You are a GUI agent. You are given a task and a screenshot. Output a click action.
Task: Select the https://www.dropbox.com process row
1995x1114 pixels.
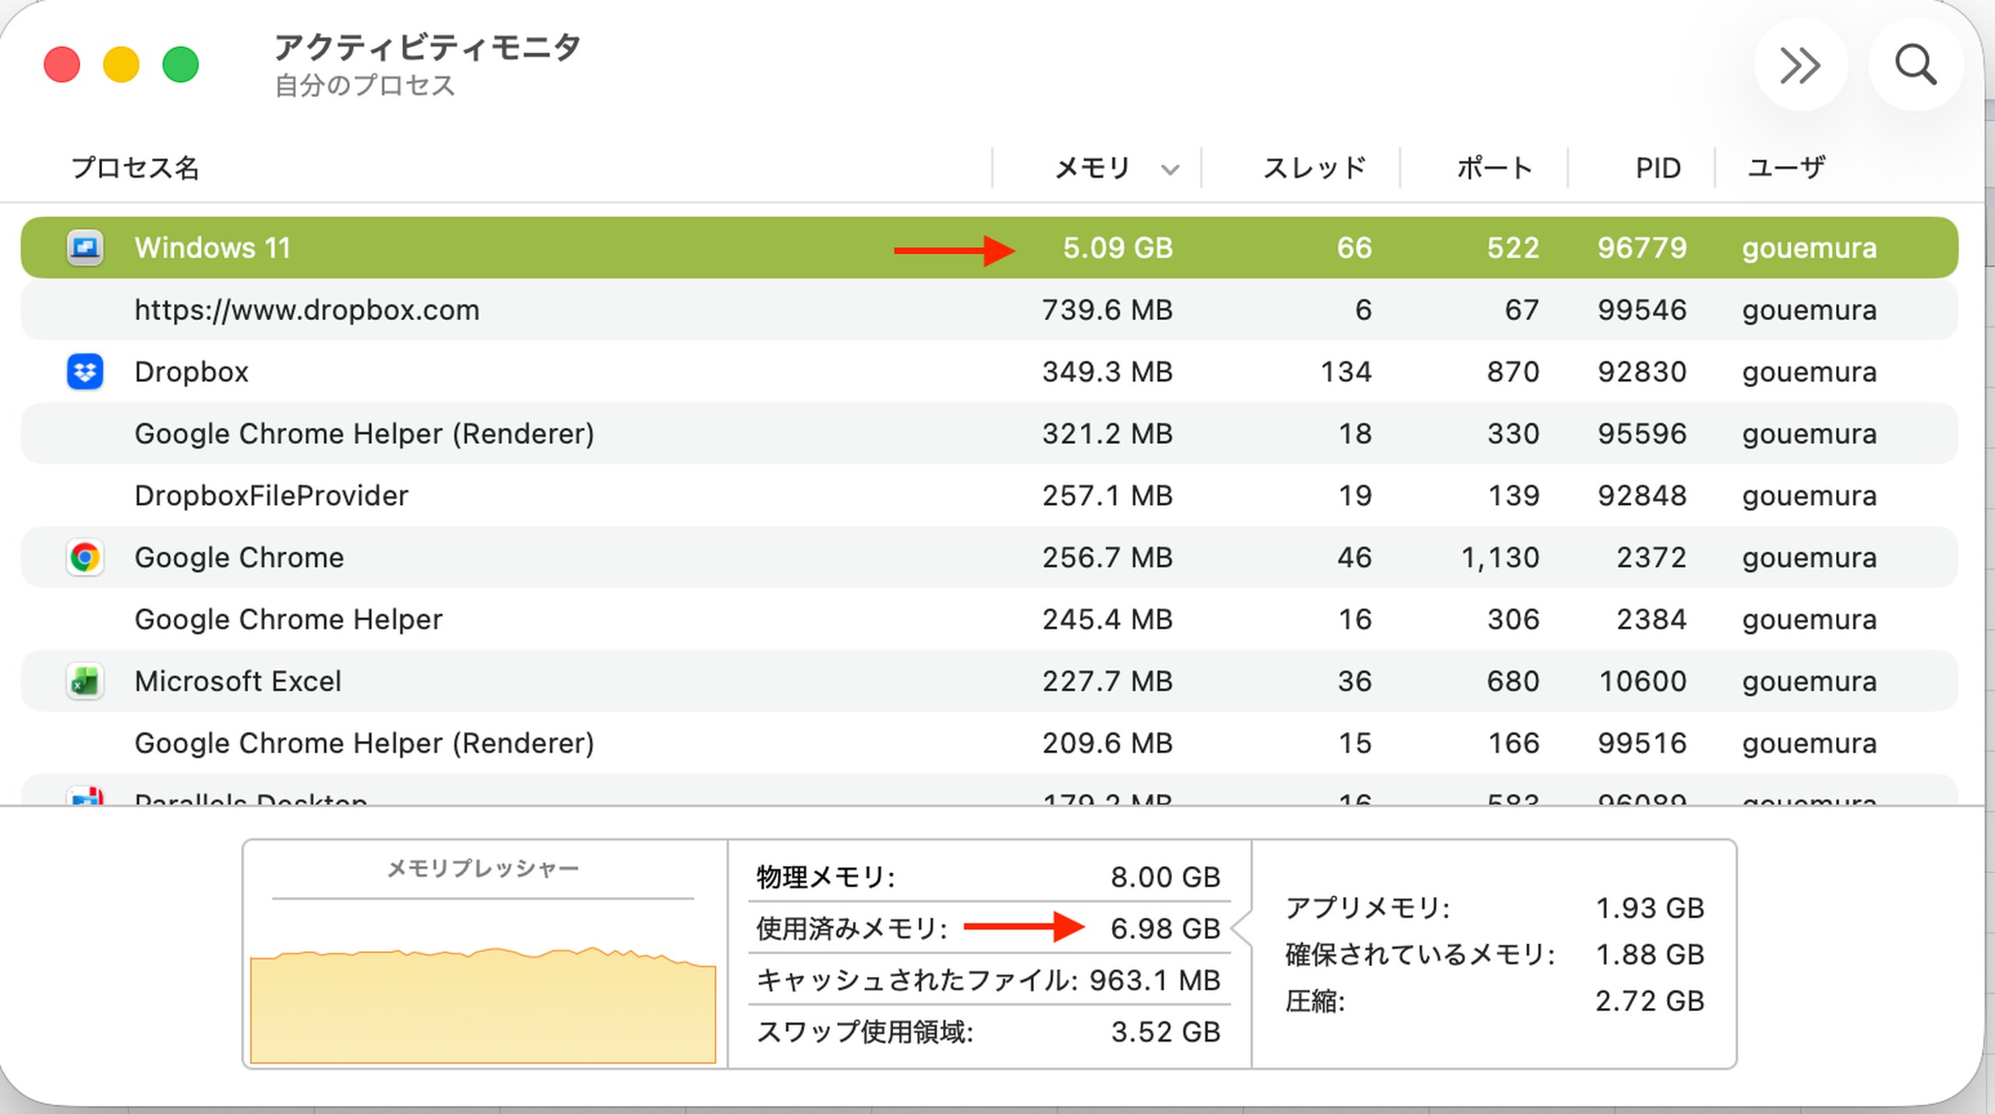point(307,310)
